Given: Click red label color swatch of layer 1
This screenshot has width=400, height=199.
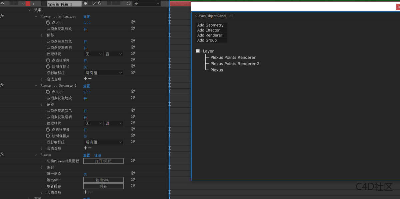Looking at the screenshot, I should pos(28,4).
